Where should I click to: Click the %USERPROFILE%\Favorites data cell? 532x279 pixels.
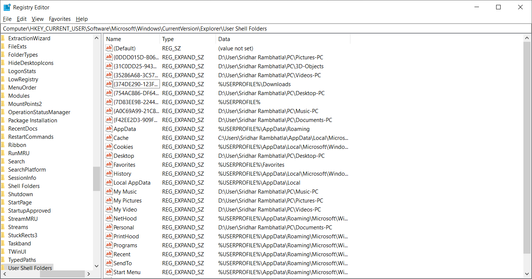[251, 164]
